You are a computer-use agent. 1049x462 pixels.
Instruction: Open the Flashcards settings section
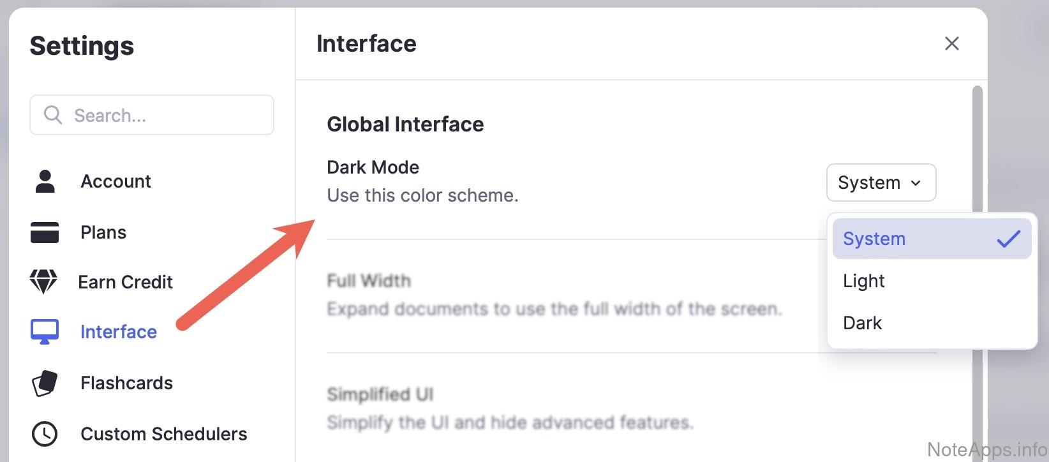pos(126,383)
